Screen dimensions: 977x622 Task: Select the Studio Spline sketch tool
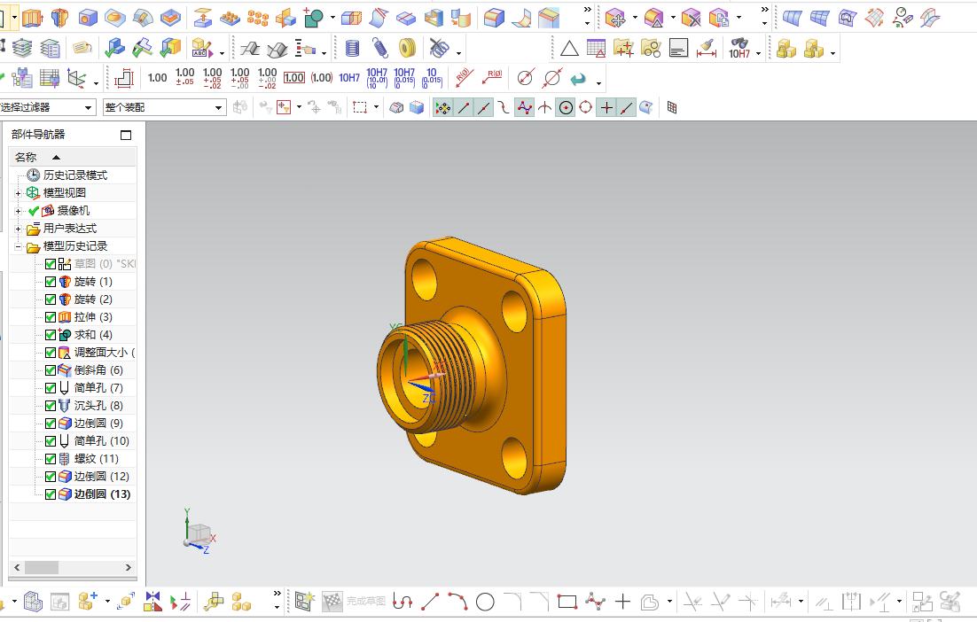(595, 602)
